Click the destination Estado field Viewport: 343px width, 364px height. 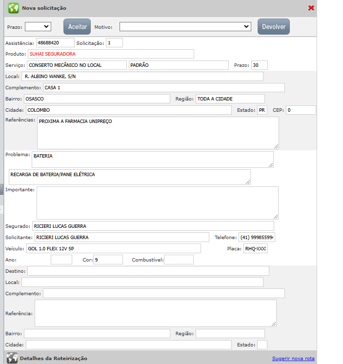click(x=262, y=345)
